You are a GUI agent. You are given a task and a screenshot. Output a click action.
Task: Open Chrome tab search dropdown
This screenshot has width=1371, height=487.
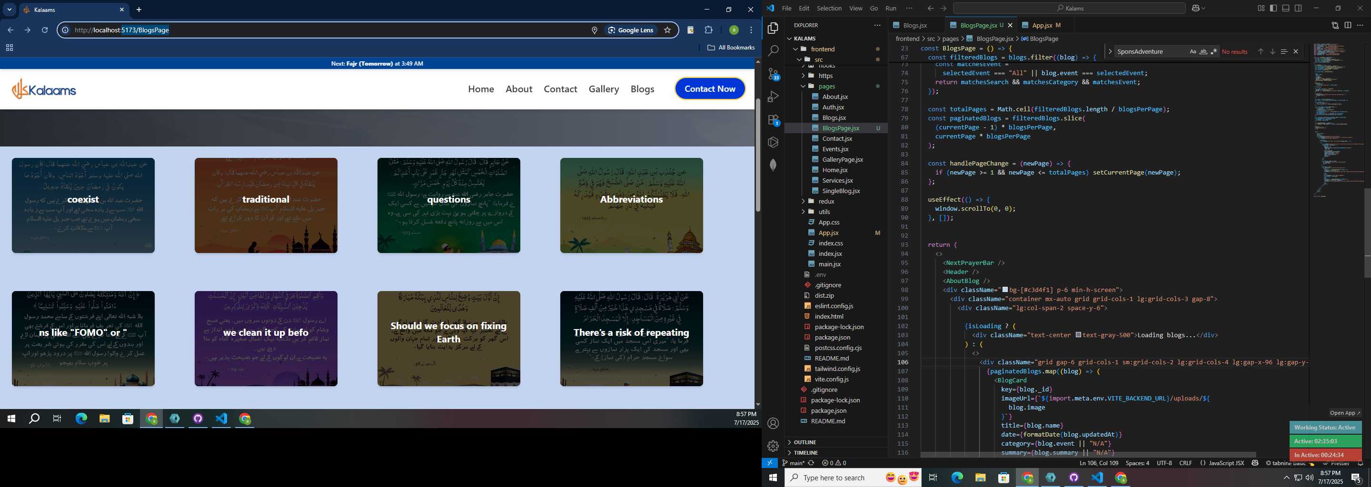[x=9, y=10]
